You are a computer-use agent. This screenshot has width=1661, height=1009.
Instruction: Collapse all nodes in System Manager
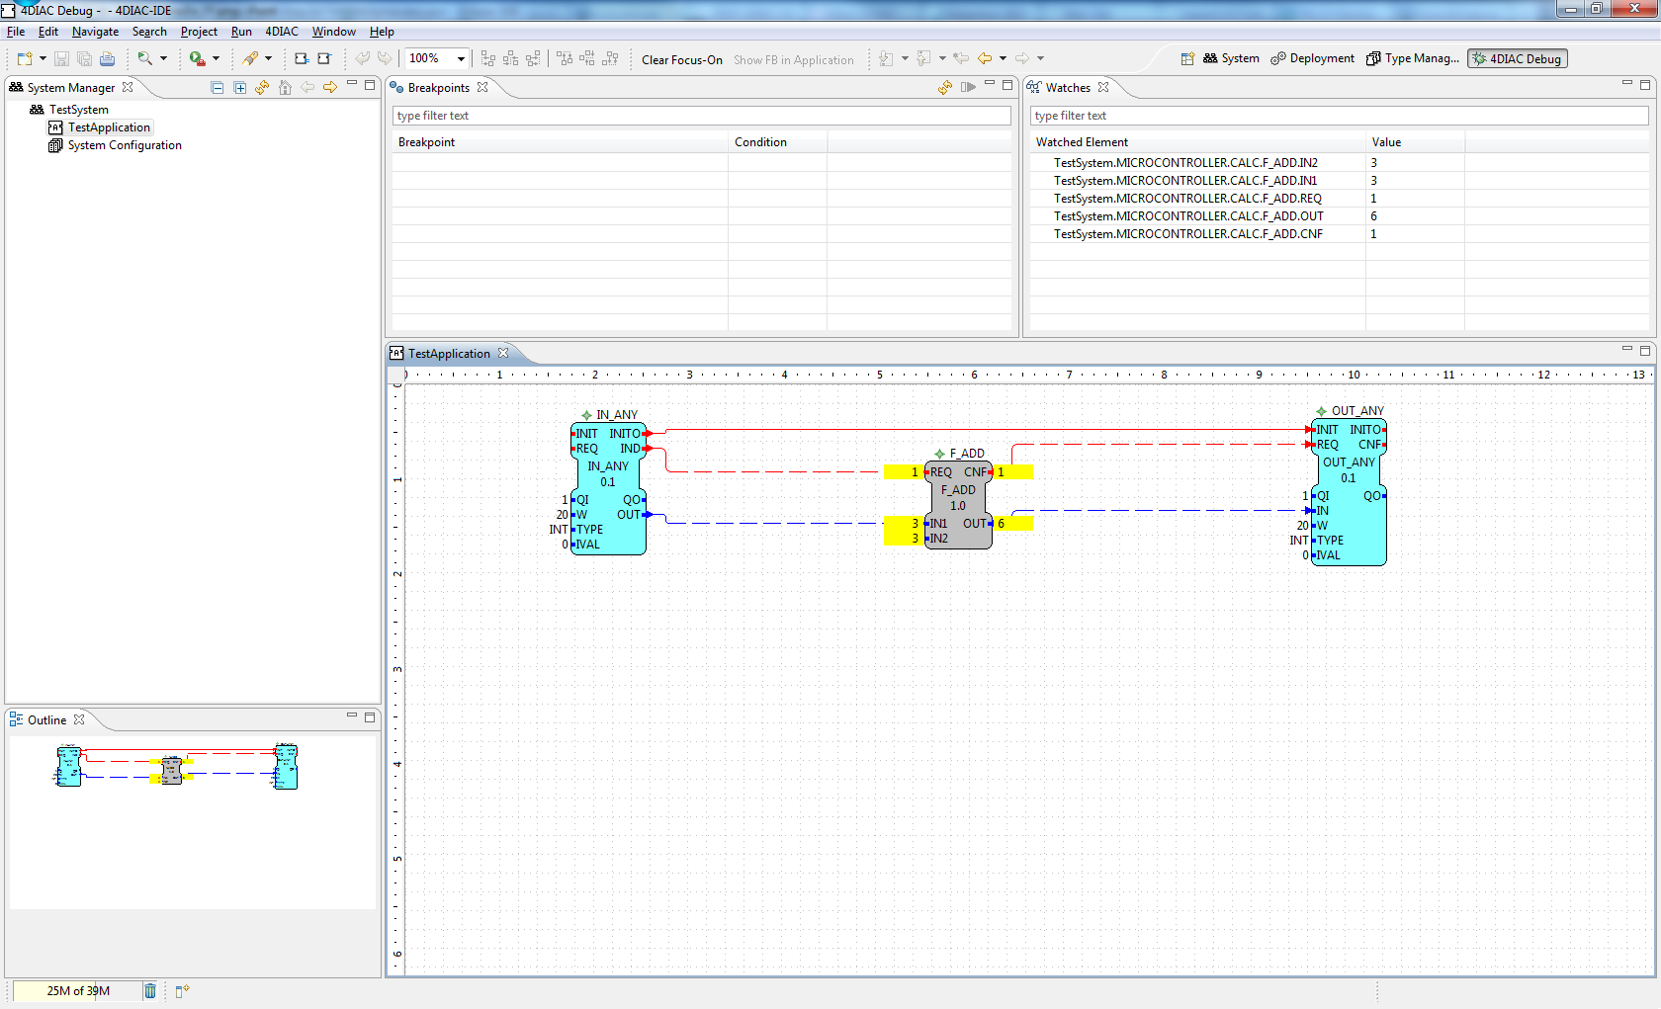(216, 87)
